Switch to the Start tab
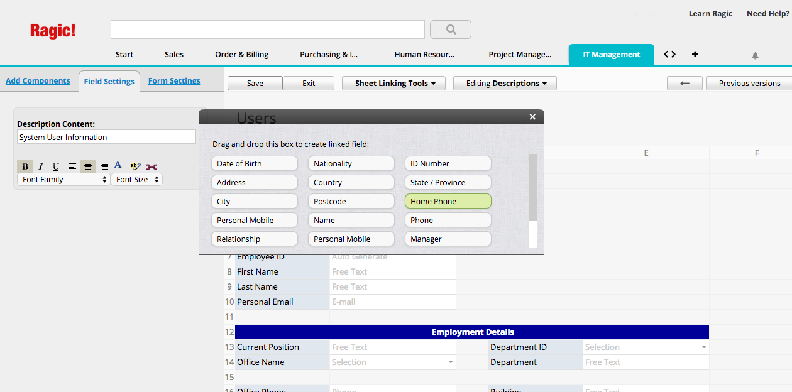Screen dimensions: 792x392 tap(124, 55)
